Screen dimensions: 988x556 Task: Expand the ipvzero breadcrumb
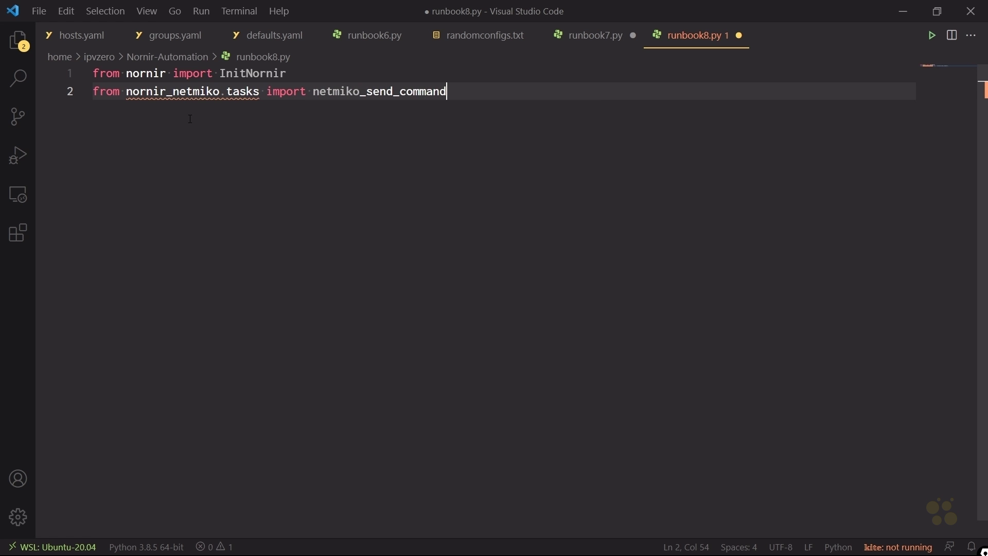tap(99, 57)
